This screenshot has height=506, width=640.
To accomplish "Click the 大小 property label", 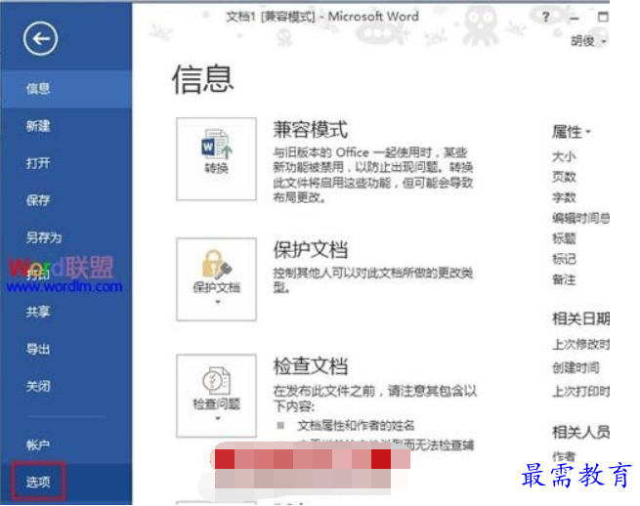I will [x=564, y=156].
